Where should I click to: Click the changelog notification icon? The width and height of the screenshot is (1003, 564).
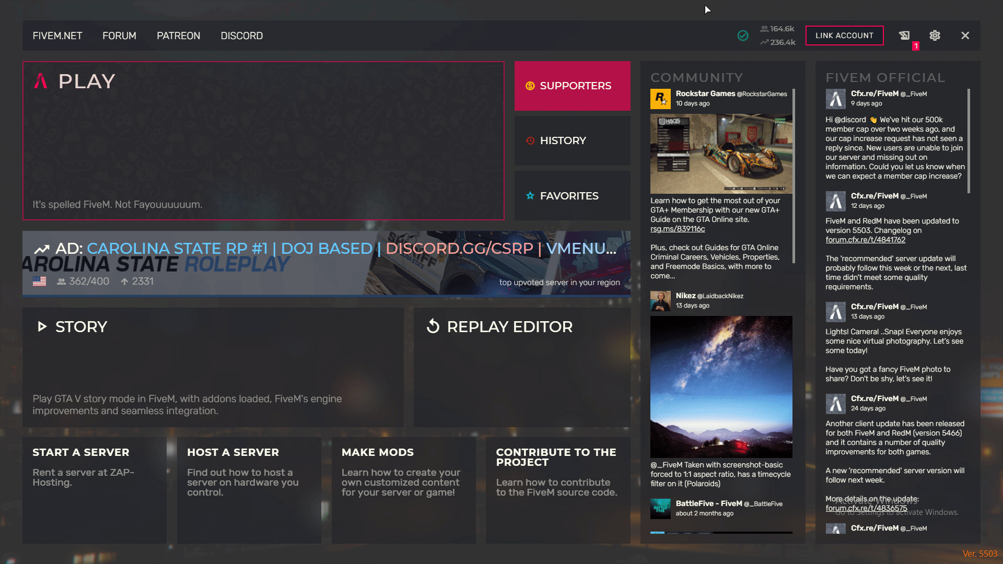(904, 36)
